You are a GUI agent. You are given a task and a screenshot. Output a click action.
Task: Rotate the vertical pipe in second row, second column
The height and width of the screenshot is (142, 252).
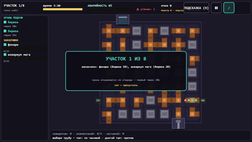click(123, 45)
